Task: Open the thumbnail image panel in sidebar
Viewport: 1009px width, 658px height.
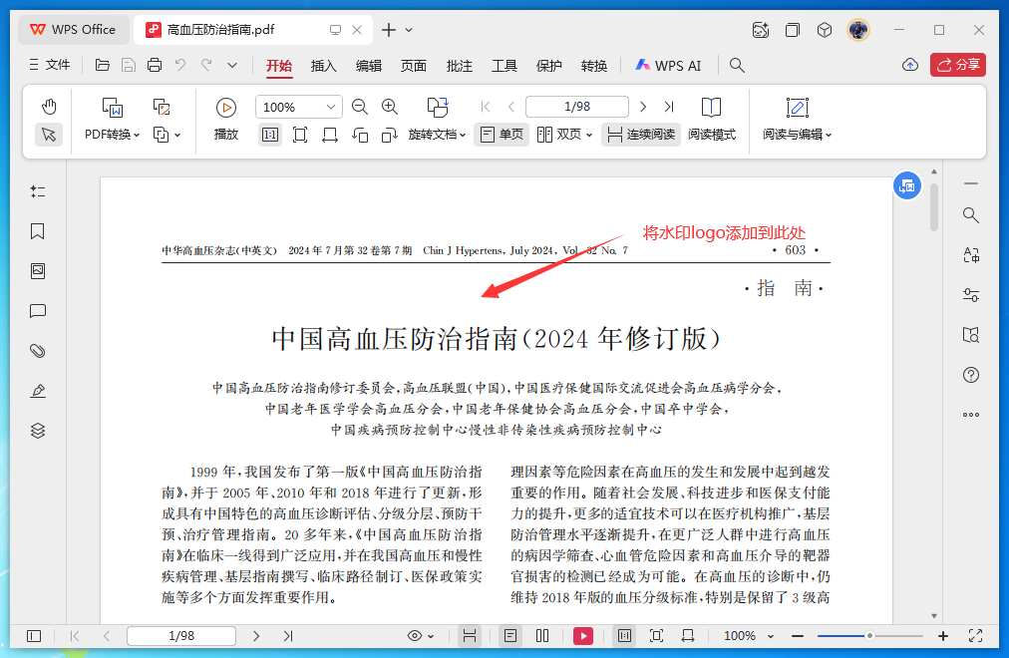Action: (38, 271)
